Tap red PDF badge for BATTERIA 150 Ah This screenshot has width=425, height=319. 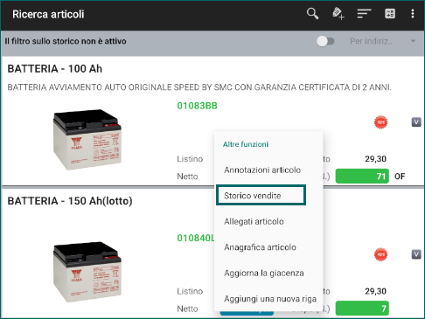point(380,254)
